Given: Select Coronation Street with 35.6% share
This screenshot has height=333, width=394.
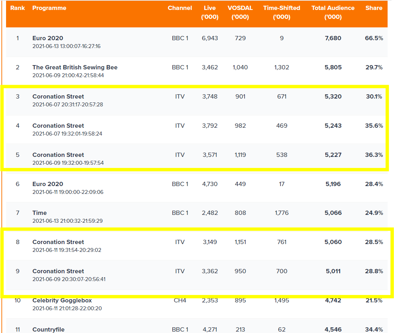Looking at the screenshot, I should pyautogui.click(x=58, y=126).
